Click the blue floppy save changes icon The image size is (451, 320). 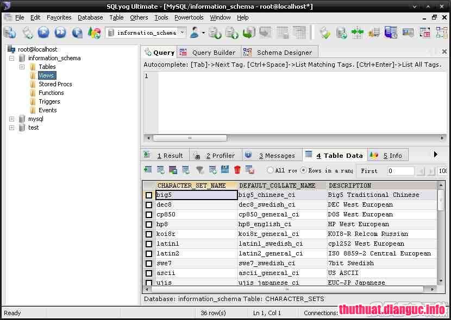pos(225,169)
